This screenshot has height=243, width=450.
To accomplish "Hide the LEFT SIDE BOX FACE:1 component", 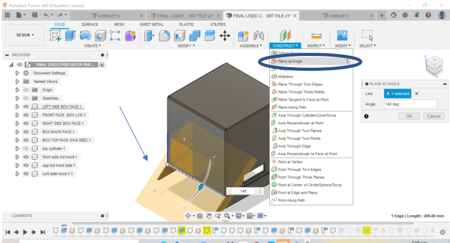I will pyautogui.click(x=26, y=107).
